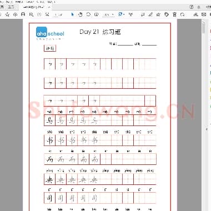Viewport: 211px width, 211px height.
Task: Click the envelope email icon
Action: point(204,14)
